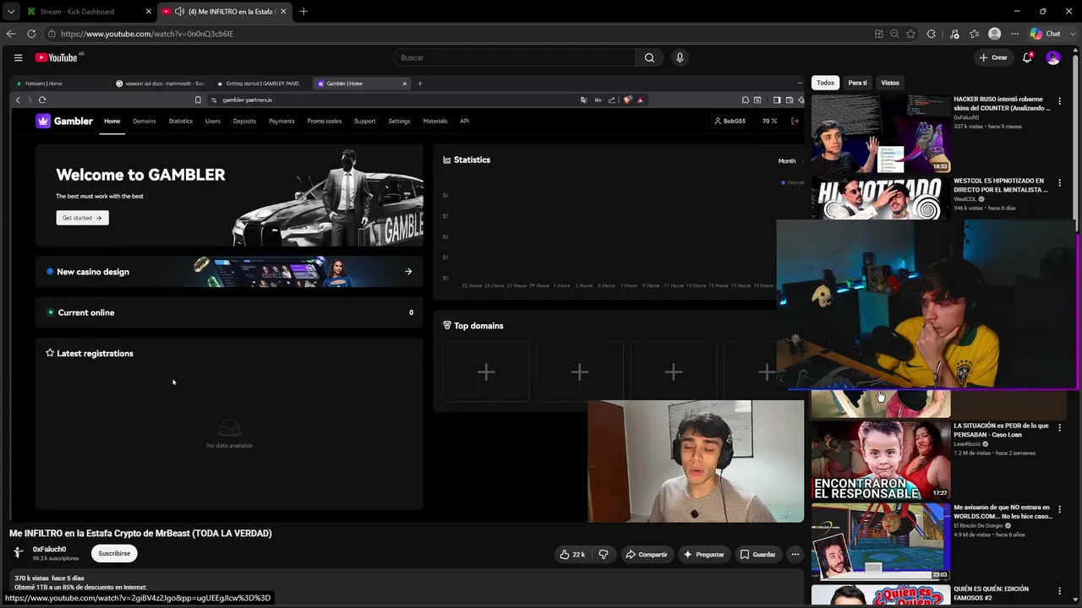Open the 0xFaluch0 channel avatar below video
The image size is (1082, 608).
19,553
